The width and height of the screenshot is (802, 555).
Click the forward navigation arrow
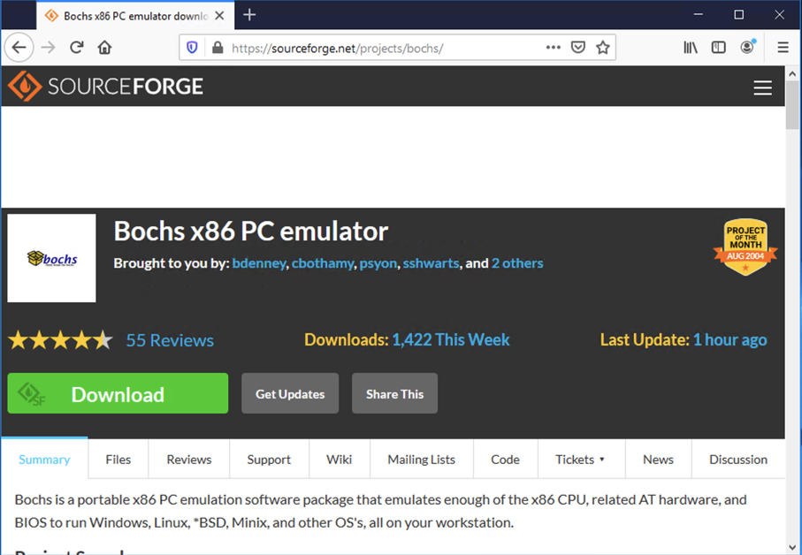[x=48, y=48]
